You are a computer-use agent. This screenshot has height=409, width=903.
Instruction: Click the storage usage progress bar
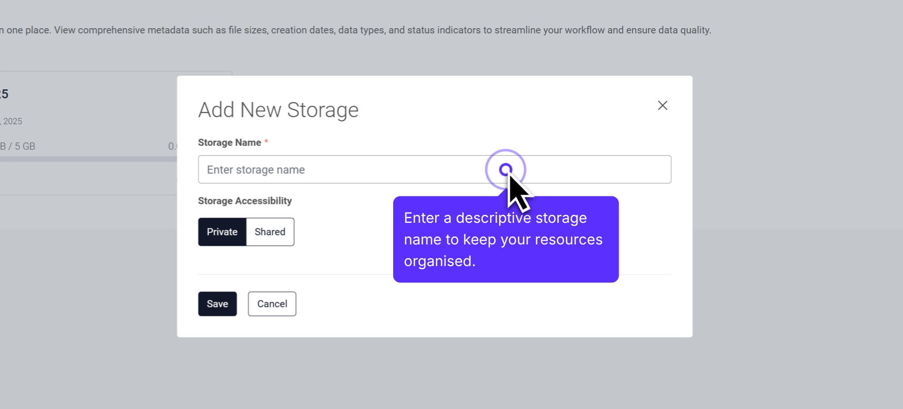click(x=85, y=159)
